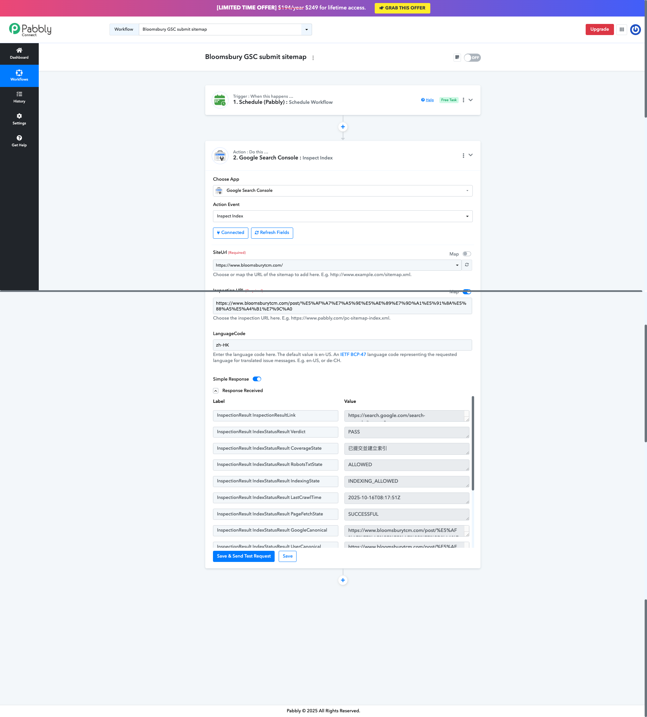
Task: Open the SiteUrl dropdown
Action: coord(337,265)
